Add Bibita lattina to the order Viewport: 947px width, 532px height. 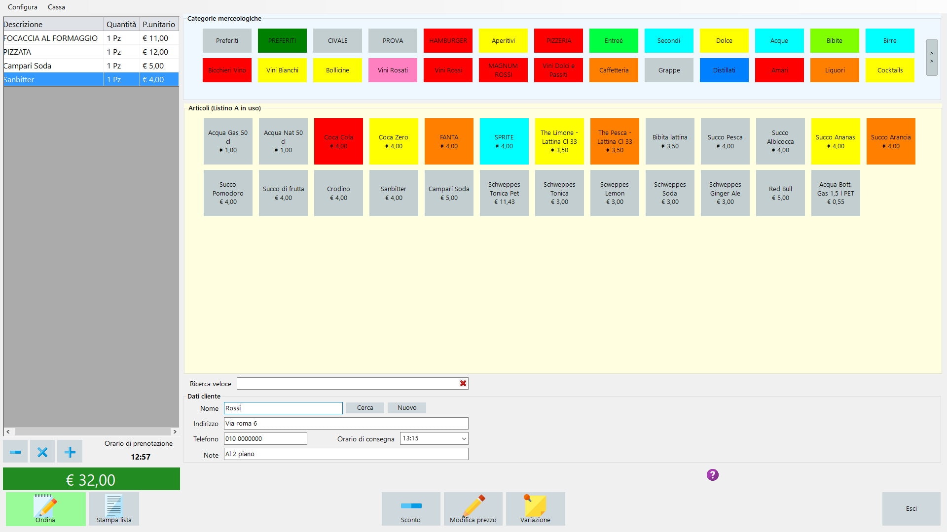click(670, 141)
